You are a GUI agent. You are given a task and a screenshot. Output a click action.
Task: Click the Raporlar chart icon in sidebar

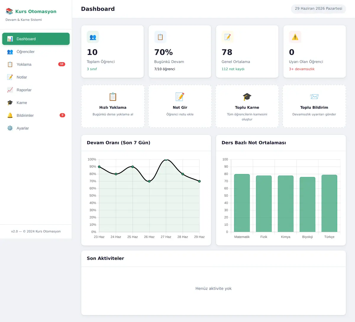[10, 90]
